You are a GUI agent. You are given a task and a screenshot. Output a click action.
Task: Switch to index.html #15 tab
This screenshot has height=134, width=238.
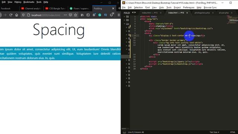click(149, 13)
